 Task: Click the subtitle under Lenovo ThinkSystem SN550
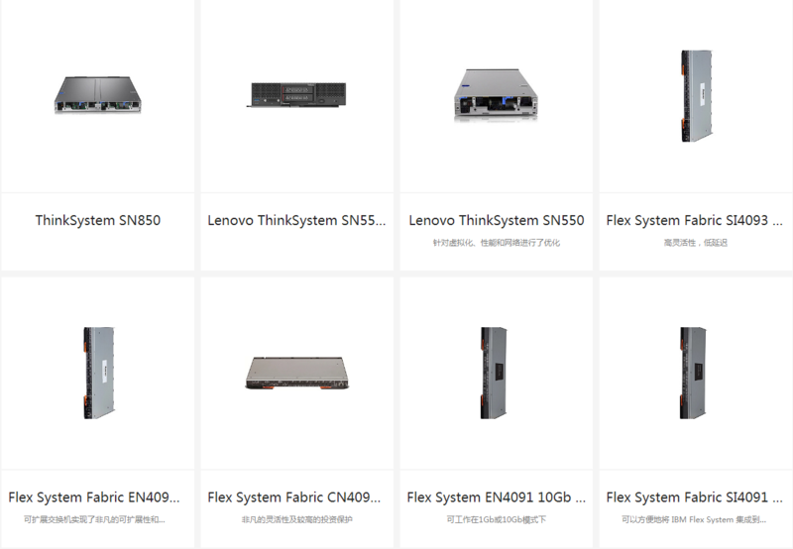tap(497, 243)
